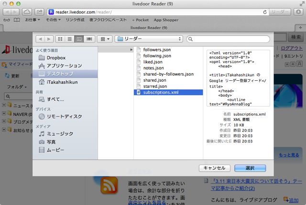The width and height of the screenshot is (306, 205).
Task: Open the お仕事 bookmarks menu
Action: click(33, 20)
